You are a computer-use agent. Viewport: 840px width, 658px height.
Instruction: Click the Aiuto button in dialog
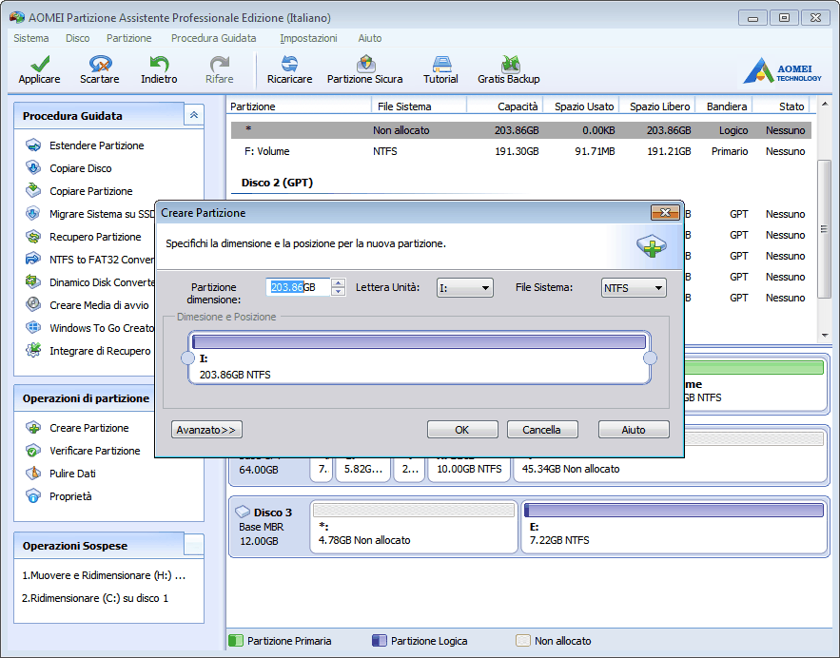click(634, 430)
